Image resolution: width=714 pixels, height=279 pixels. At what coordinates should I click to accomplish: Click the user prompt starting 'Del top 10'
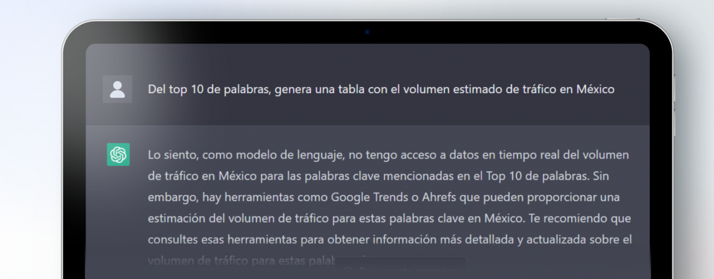click(381, 89)
